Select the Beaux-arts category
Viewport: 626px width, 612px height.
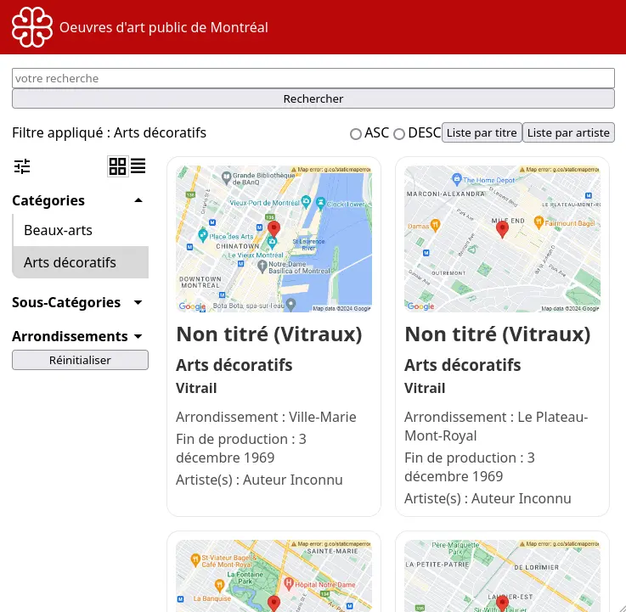click(x=81, y=230)
